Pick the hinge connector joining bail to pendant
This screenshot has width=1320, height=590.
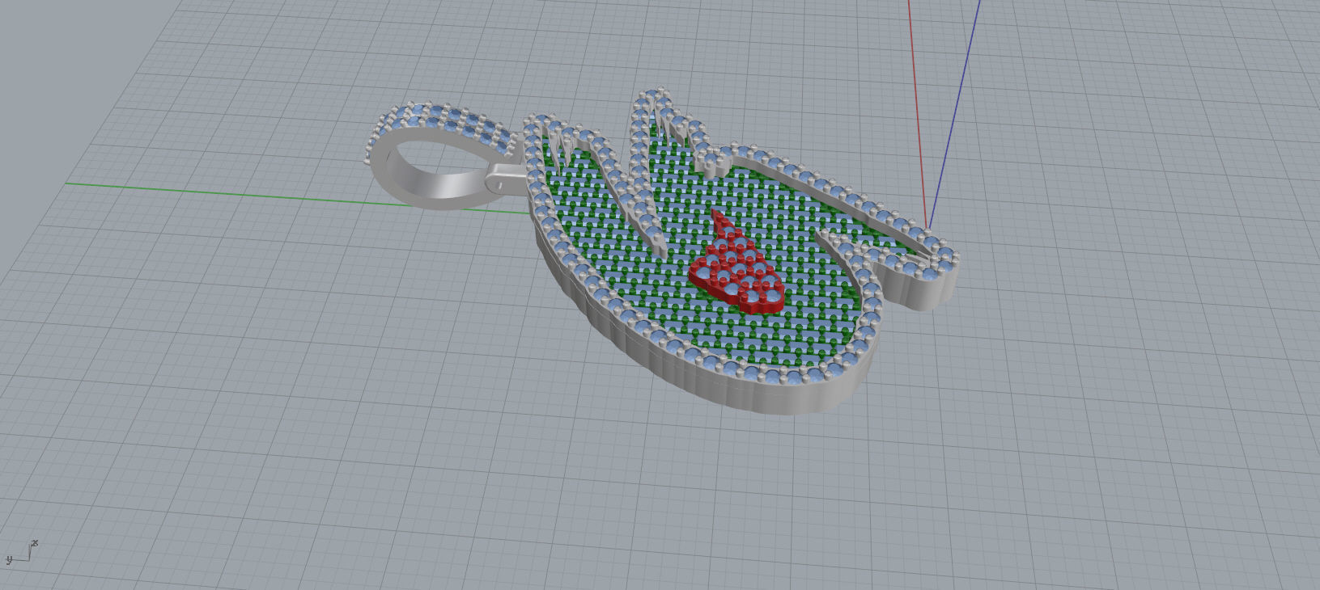507,178
